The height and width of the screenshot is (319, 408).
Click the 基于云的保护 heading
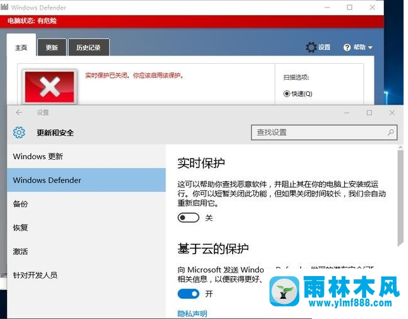tap(213, 249)
